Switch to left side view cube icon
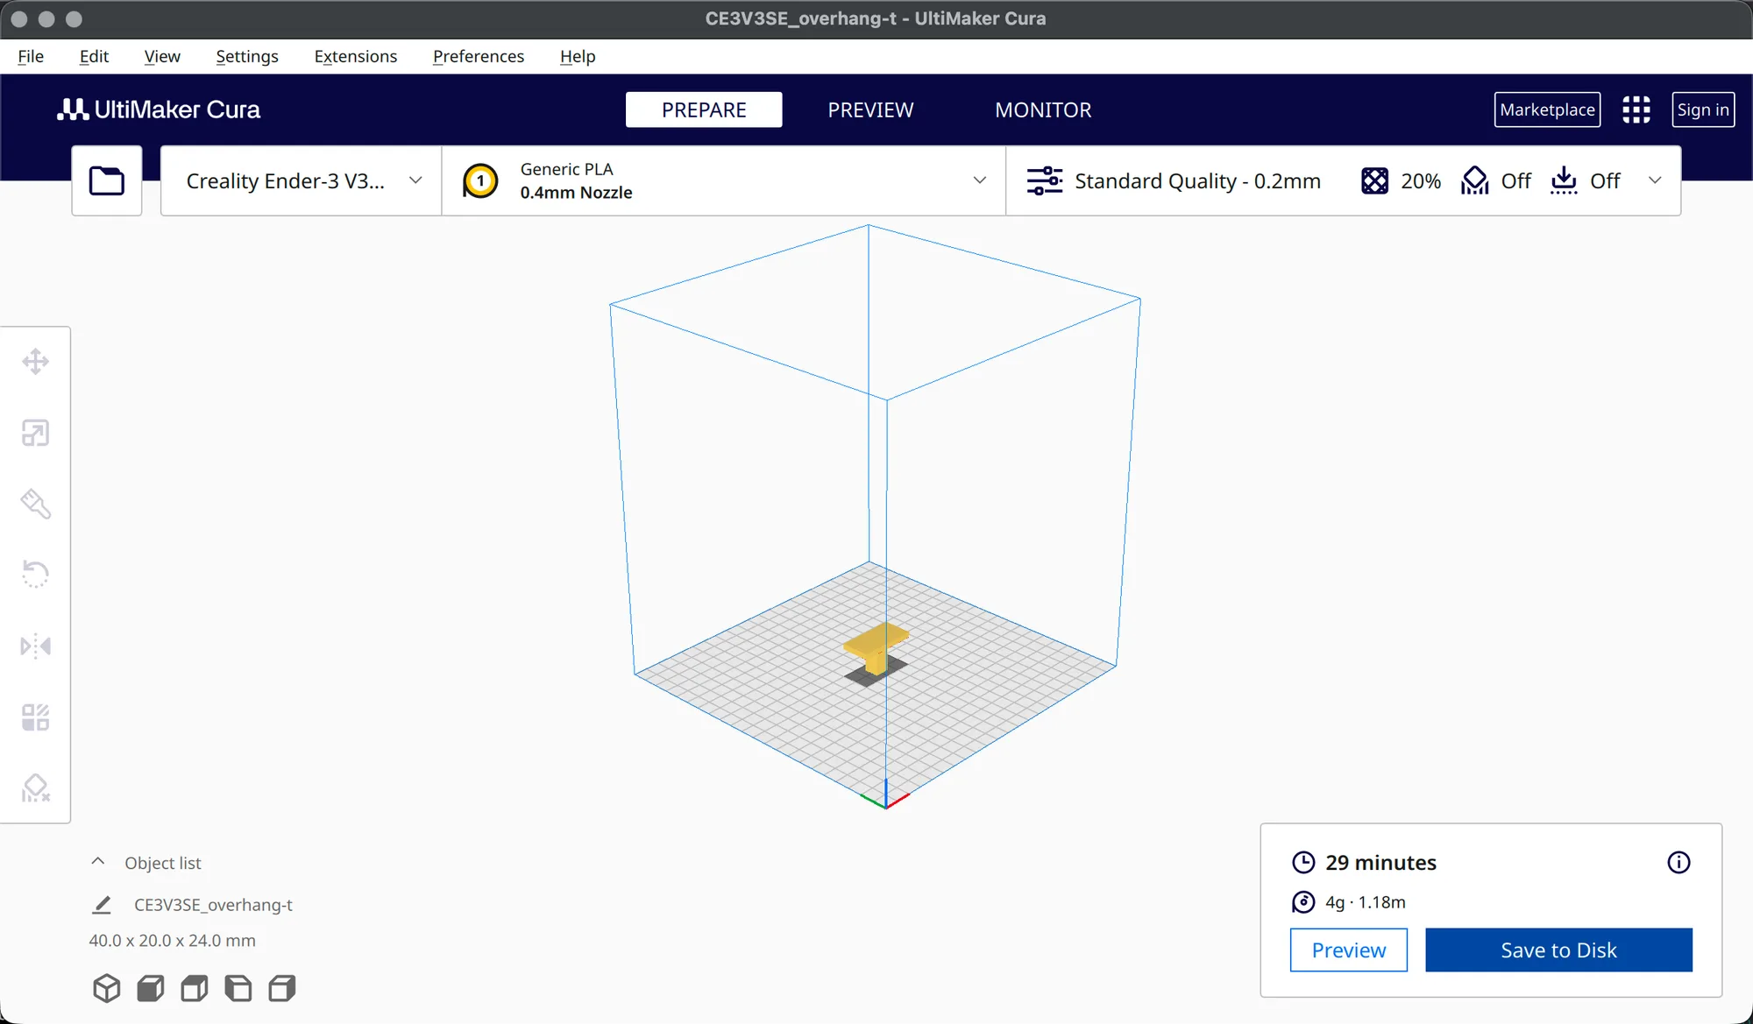 238,988
